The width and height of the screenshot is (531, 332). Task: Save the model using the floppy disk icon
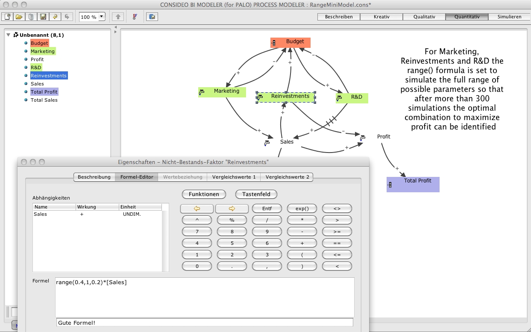tap(43, 17)
